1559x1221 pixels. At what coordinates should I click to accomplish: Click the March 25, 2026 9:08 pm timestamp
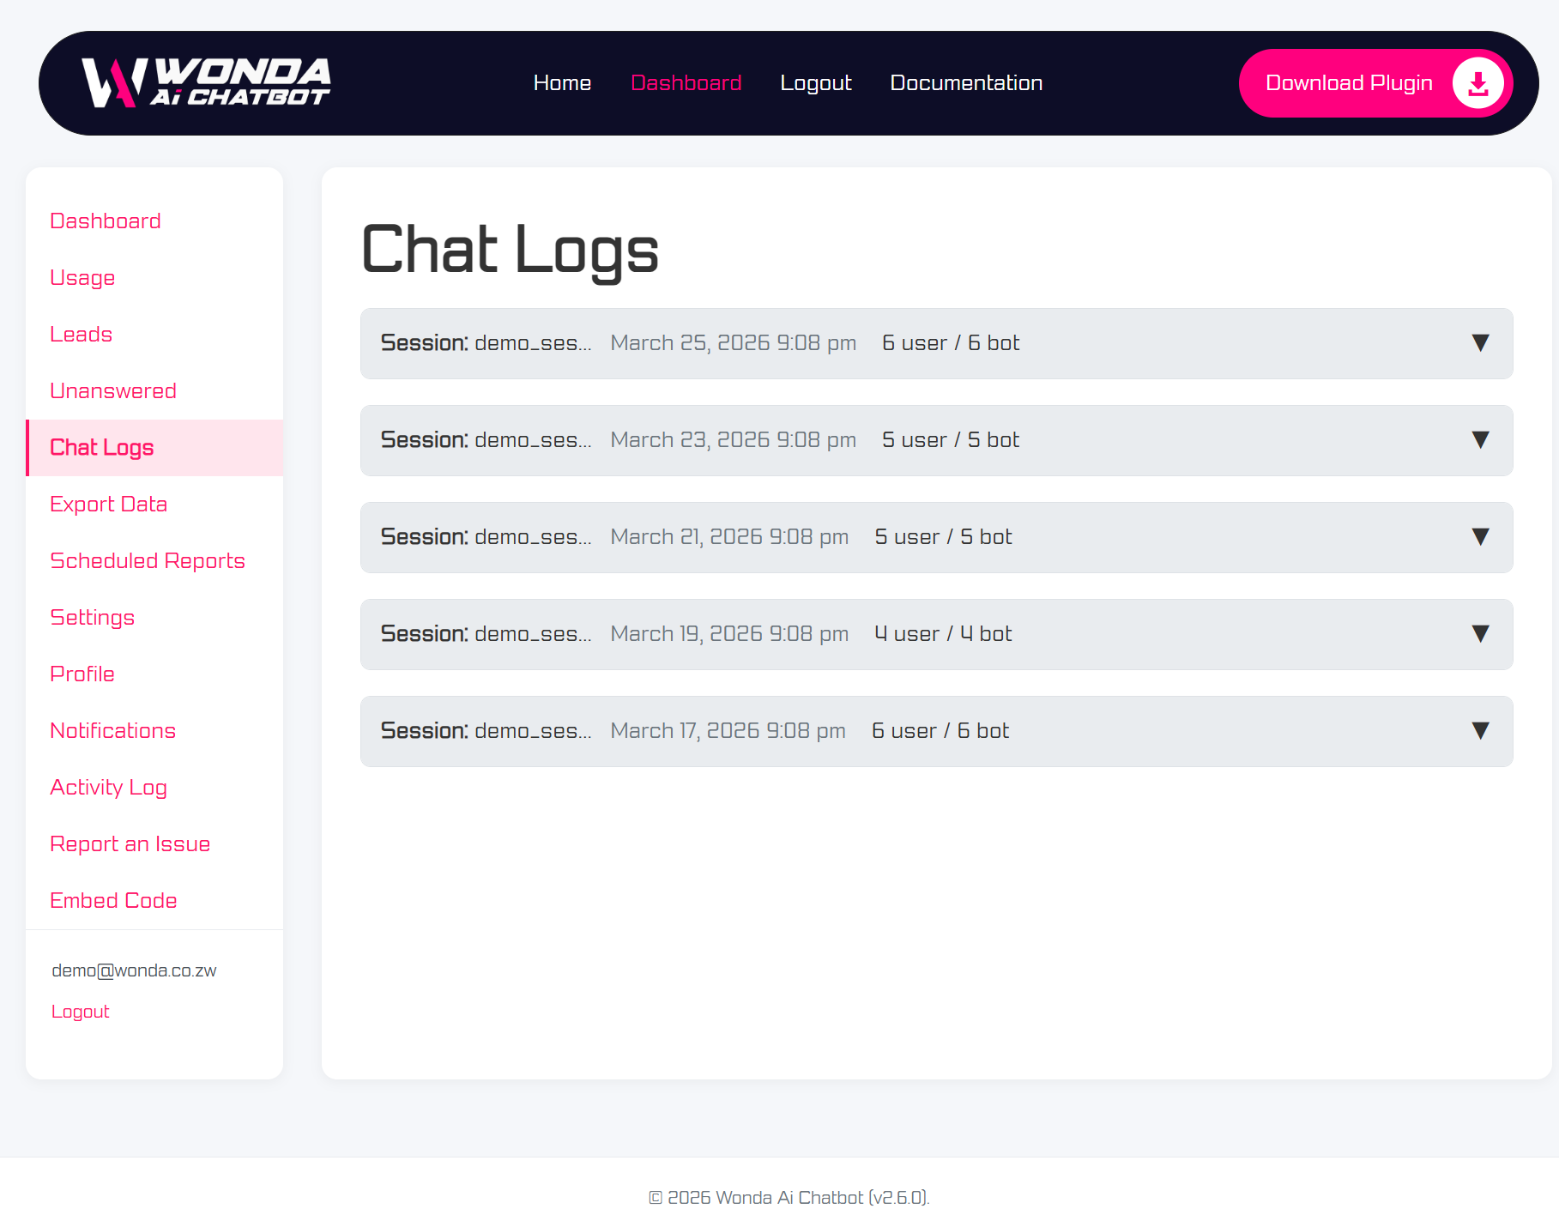click(733, 343)
